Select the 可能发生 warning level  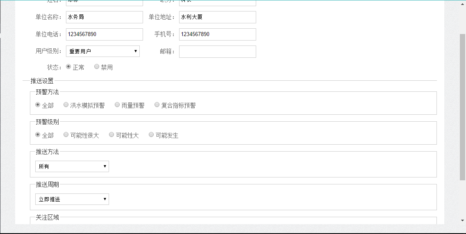[151, 135]
